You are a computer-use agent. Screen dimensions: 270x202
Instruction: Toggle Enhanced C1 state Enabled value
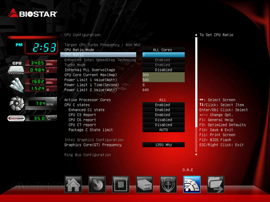[164, 110]
